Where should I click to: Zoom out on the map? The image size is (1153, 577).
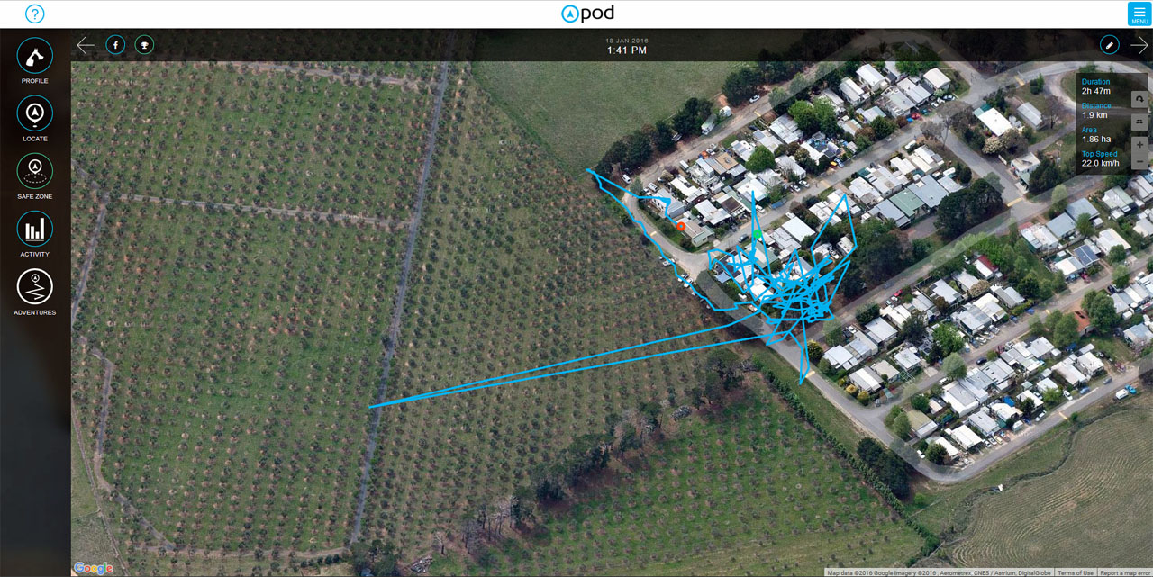click(1139, 161)
